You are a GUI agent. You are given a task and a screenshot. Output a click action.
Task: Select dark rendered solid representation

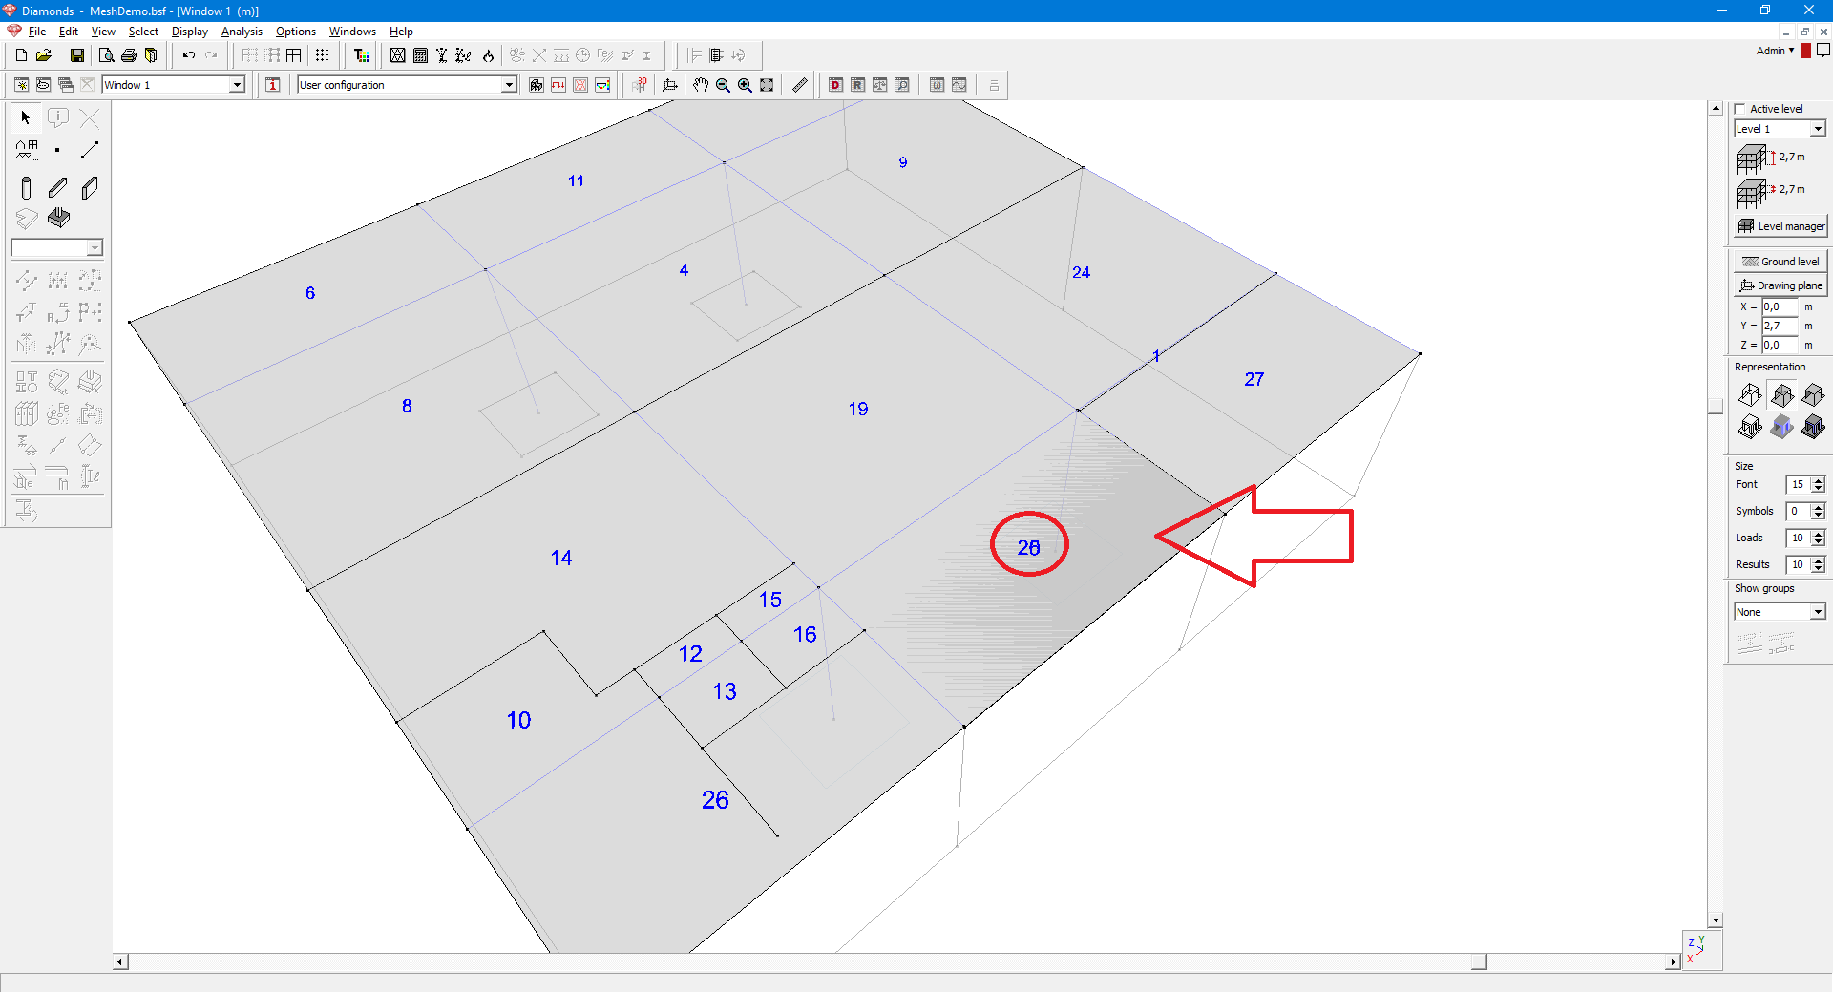1813,426
